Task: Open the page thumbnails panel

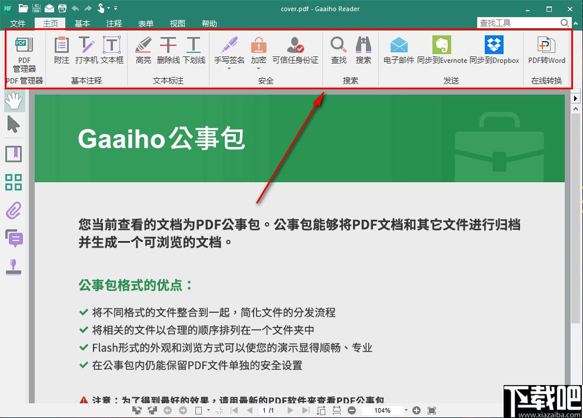Action: point(14,182)
